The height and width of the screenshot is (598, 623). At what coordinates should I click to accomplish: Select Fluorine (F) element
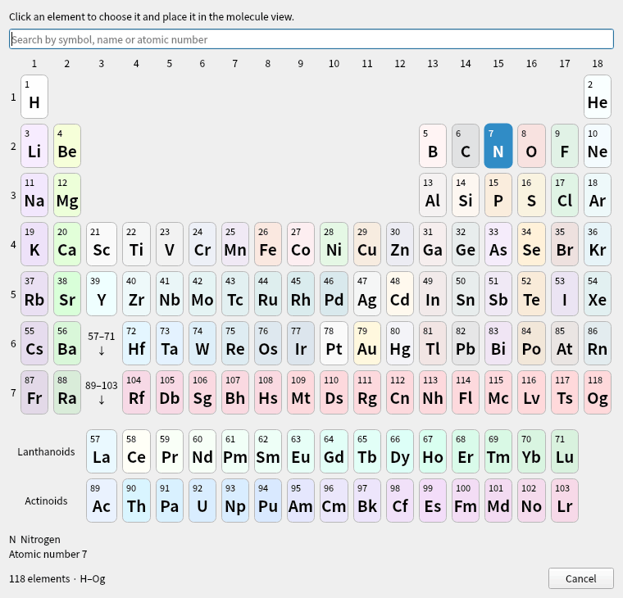click(565, 146)
